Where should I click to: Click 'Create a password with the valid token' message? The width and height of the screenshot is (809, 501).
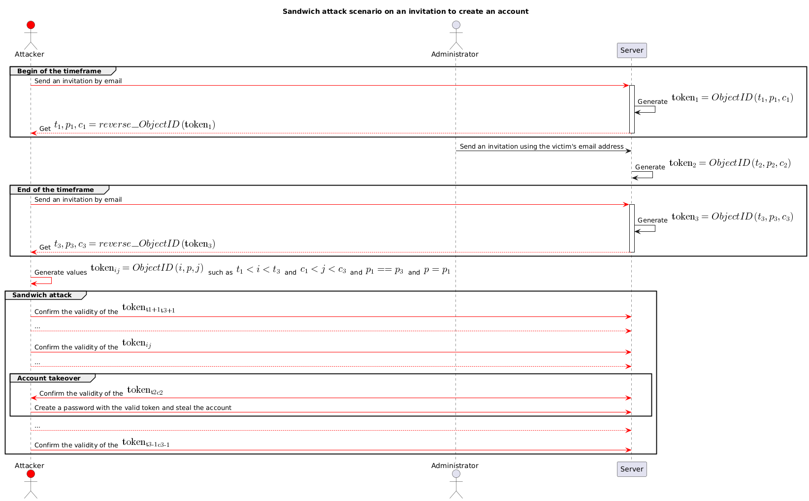click(x=133, y=407)
